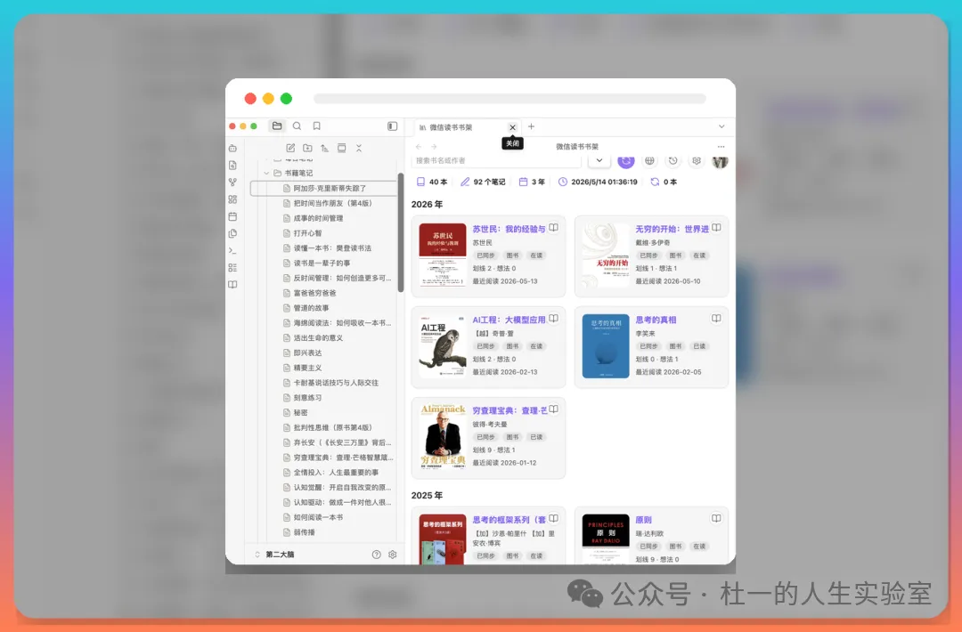Open the 第二大脑 vault switcher
This screenshot has height=632, width=962.
click(274, 555)
